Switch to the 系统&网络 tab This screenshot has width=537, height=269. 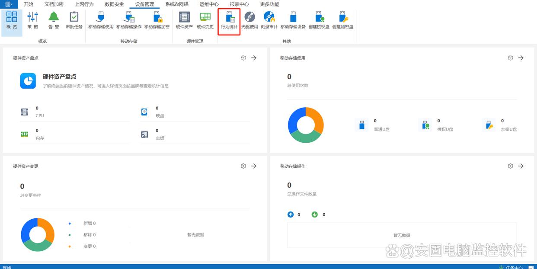tap(177, 4)
